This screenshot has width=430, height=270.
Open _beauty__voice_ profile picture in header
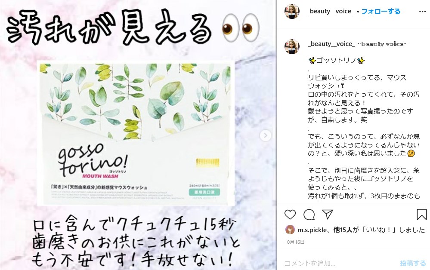[292, 11]
